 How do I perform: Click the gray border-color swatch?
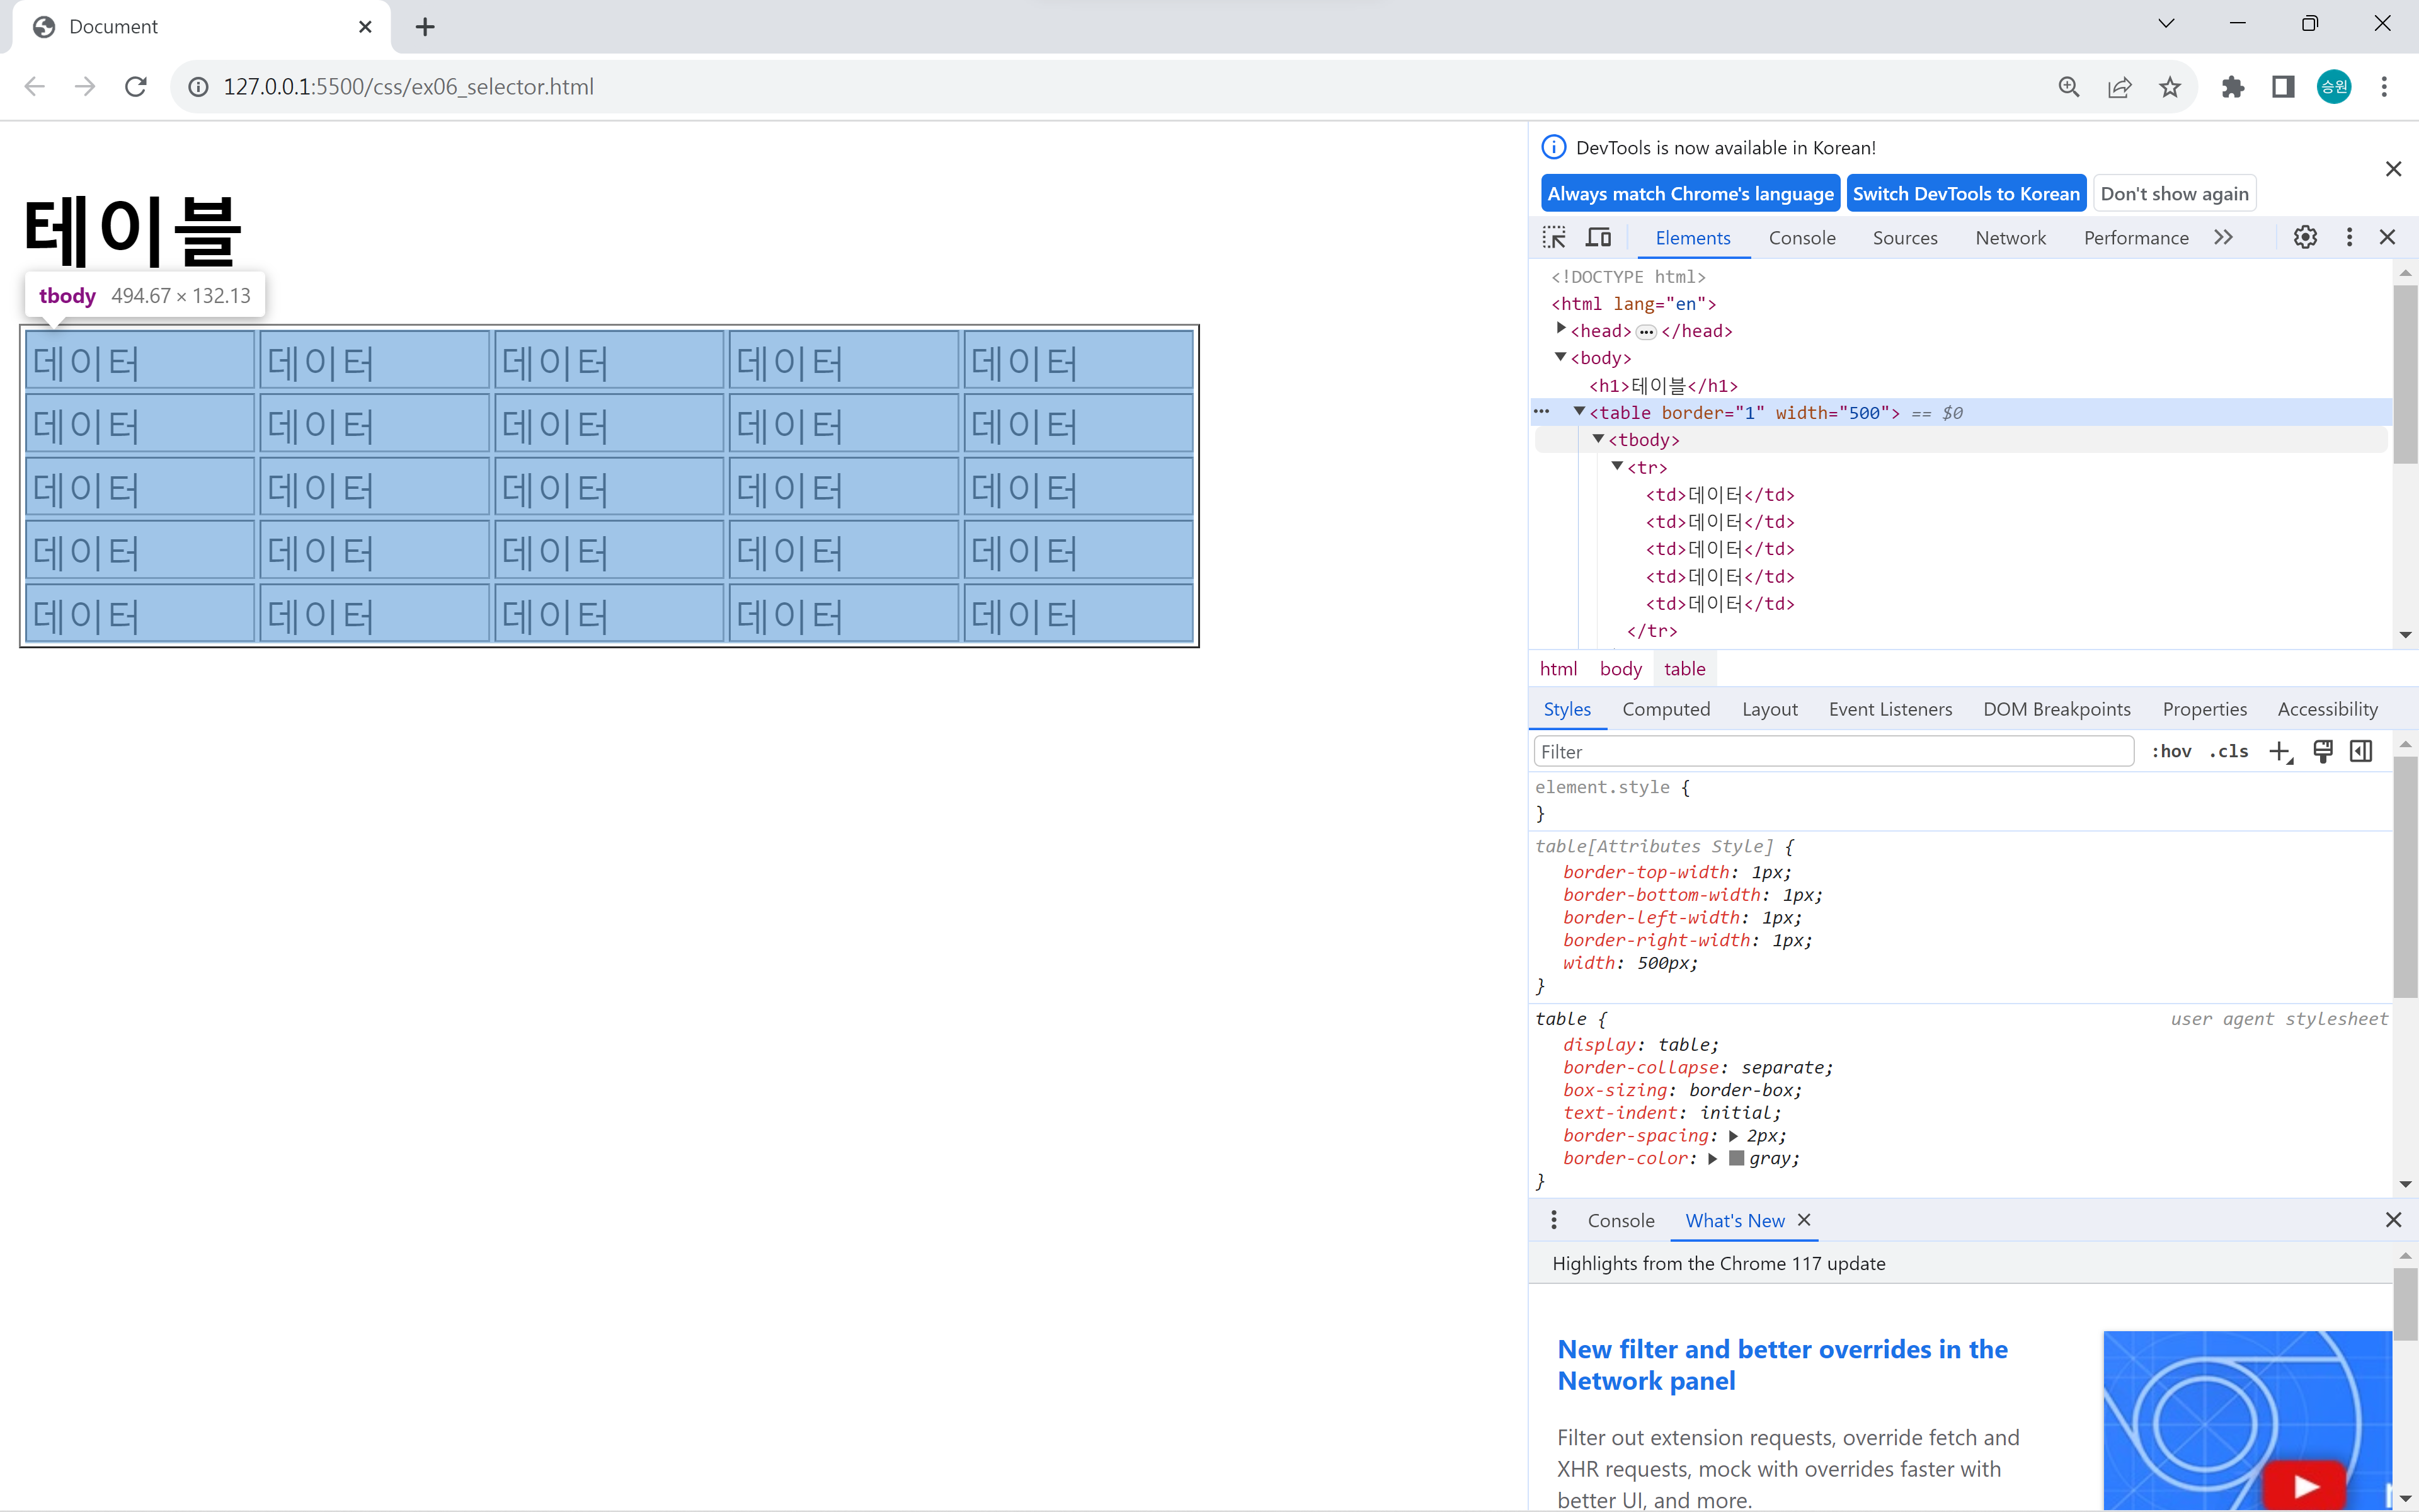tap(1736, 1158)
